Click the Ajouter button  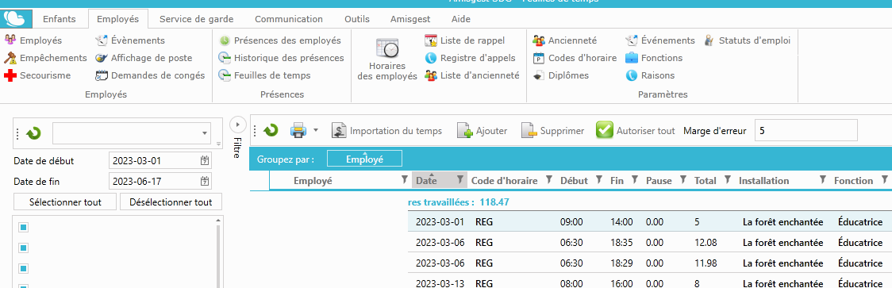pos(483,131)
